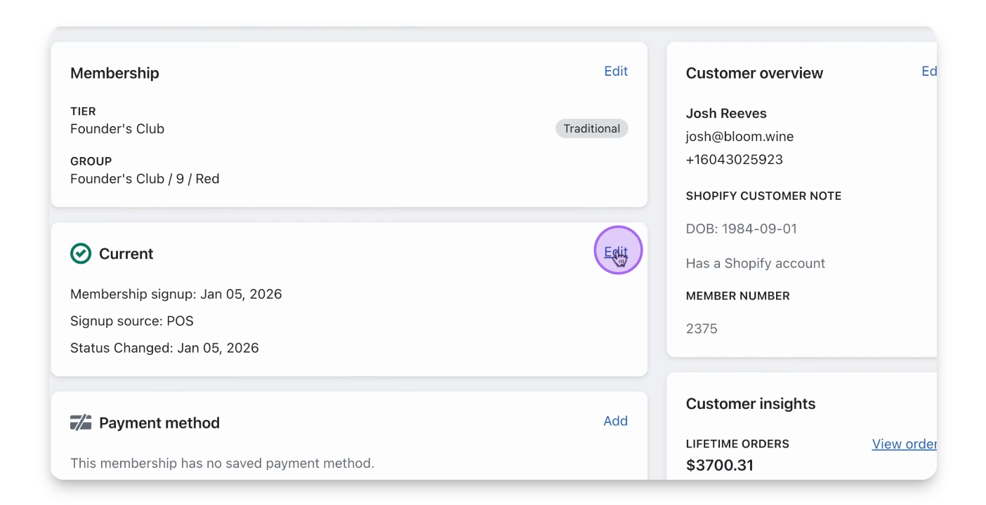Edit the Customer overview card

coord(928,72)
